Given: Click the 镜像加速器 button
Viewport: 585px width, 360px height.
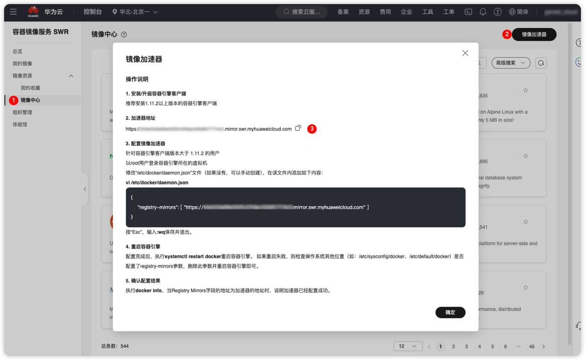Looking at the screenshot, I should click(534, 34).
